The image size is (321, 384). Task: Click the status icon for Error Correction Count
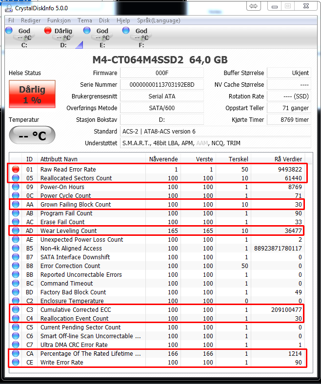point(16,266)
